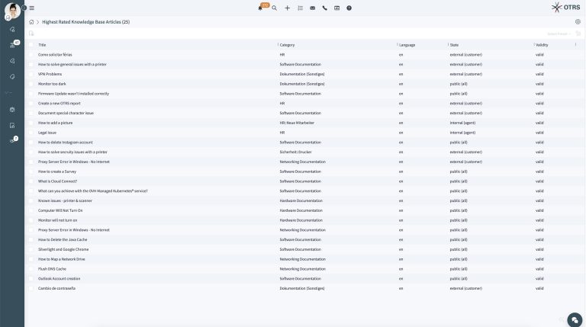Click the plus icon to create new
The width and height of the screenshot is (586, 327).
287,8
